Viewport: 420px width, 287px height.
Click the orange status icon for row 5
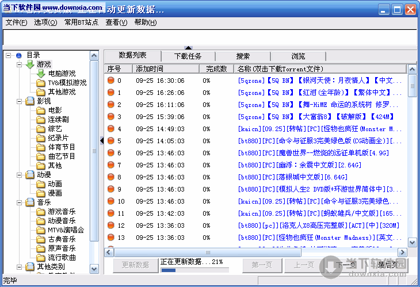110,141
